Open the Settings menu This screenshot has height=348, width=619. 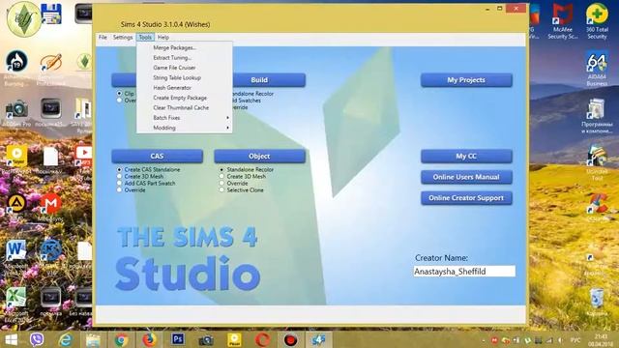click(x=123, y=37)
